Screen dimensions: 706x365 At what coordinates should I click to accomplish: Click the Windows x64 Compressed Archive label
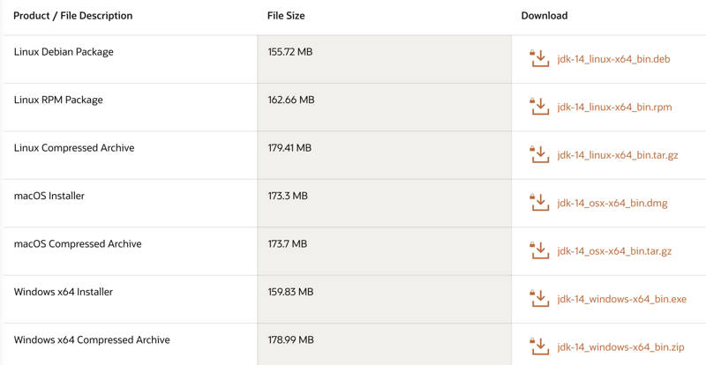click(x=92, y=340)
